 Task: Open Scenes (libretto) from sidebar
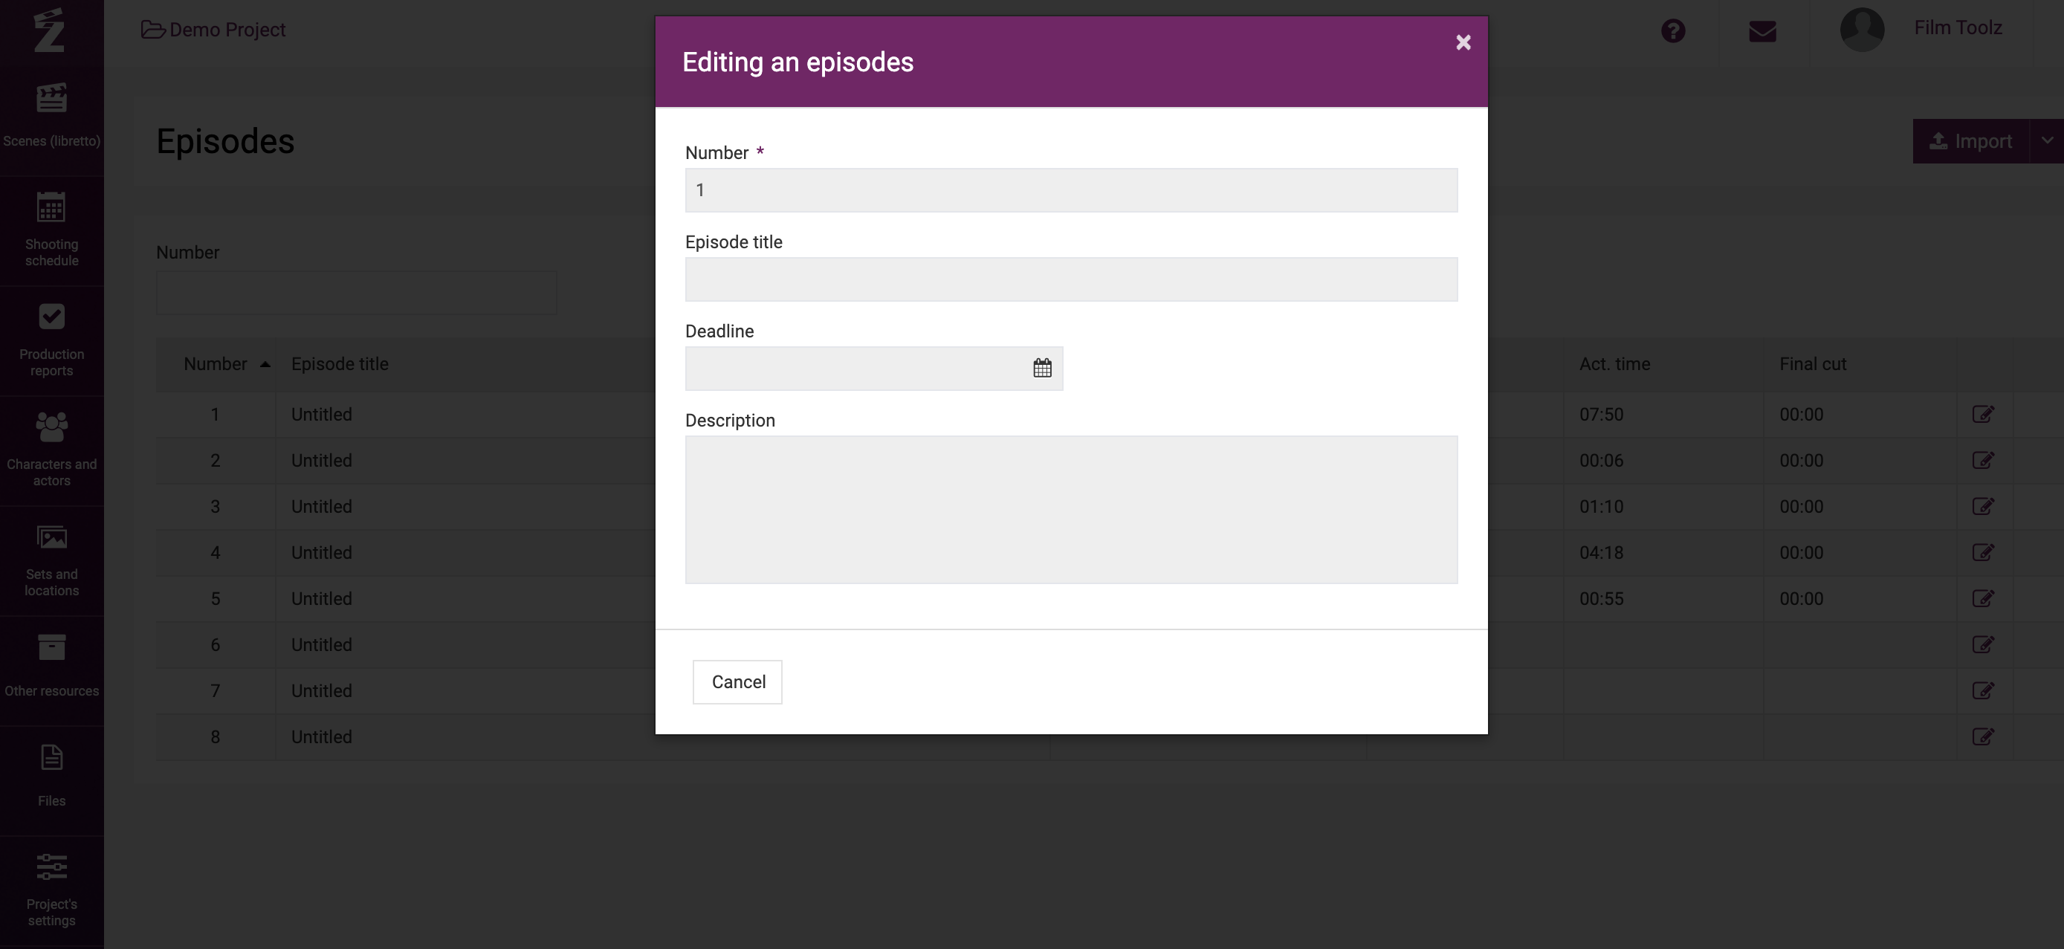[x=51, y=116]
